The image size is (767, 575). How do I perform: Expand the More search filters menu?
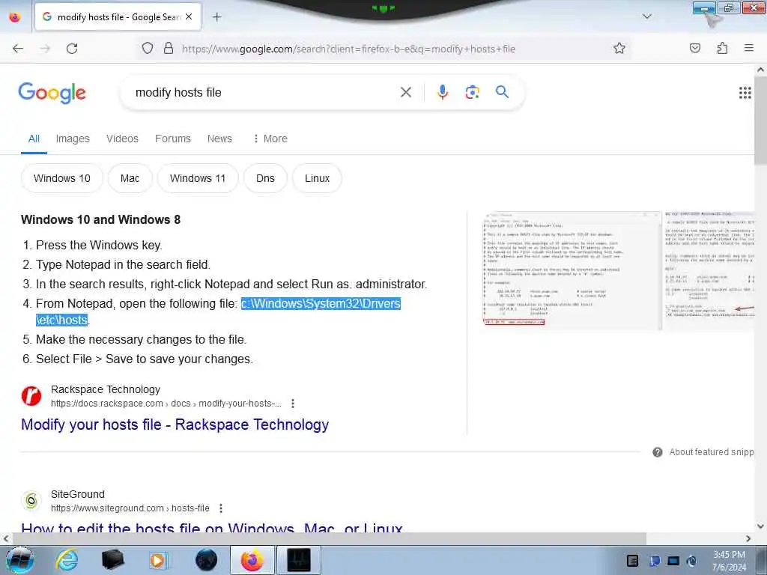(x=270, y=139)
